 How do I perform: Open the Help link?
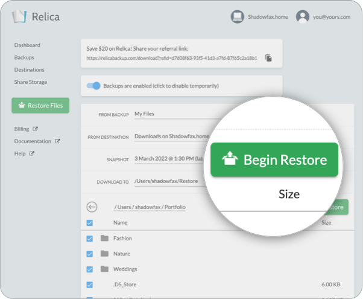point(20,153)
